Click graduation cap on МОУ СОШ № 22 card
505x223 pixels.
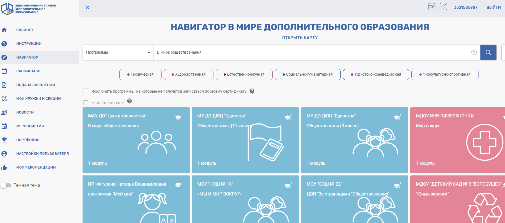point(397,185)
